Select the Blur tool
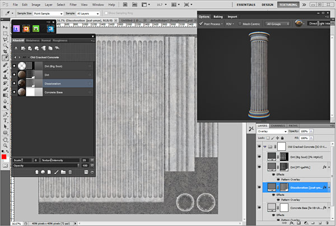The image size is (336, 226). pos(5,101)
